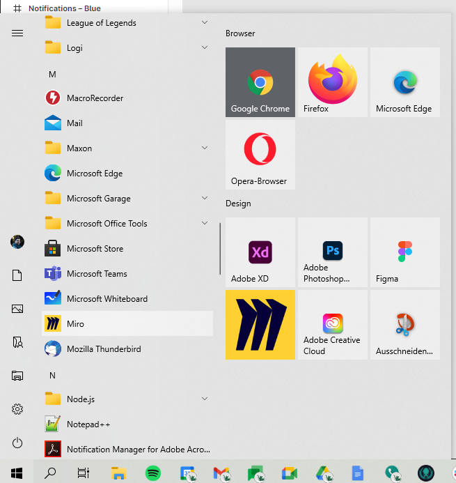Launch the Opera-Browser tile
The width and height of the screenshot is (456, 483).
pos(260,155)
